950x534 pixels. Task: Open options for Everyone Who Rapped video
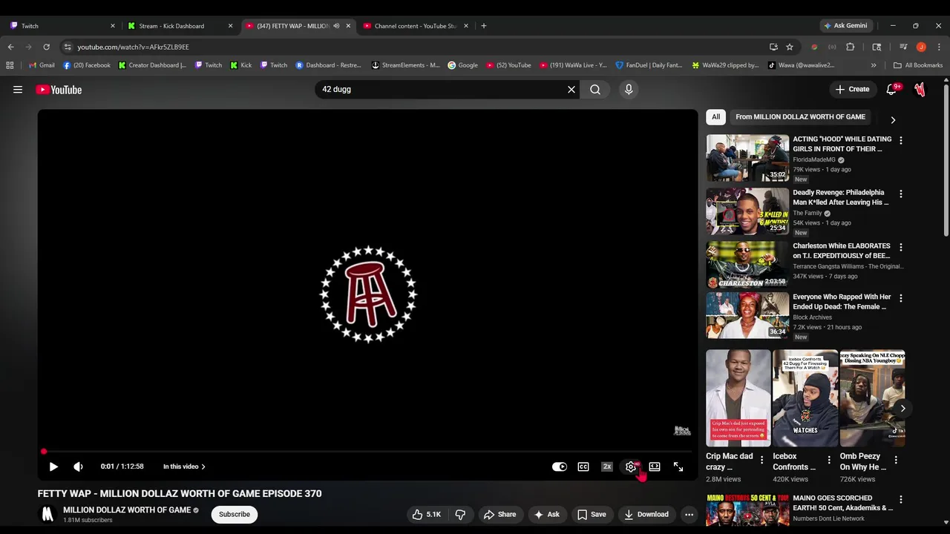(901, 298)
